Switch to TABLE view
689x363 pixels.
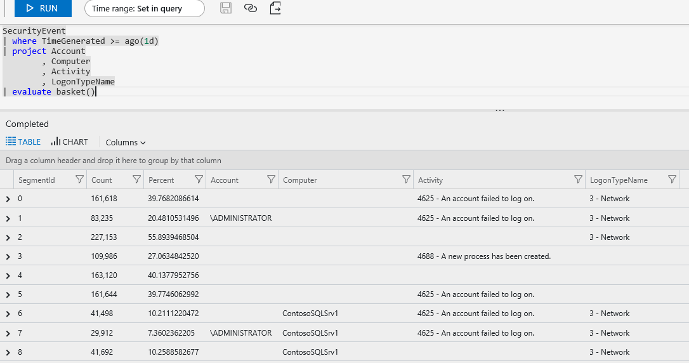pyautogui.click(x=23, y=142)
